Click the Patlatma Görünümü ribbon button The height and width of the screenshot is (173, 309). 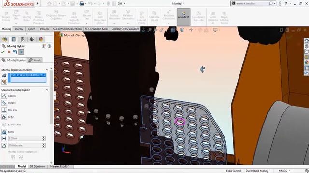coord(169,16)
